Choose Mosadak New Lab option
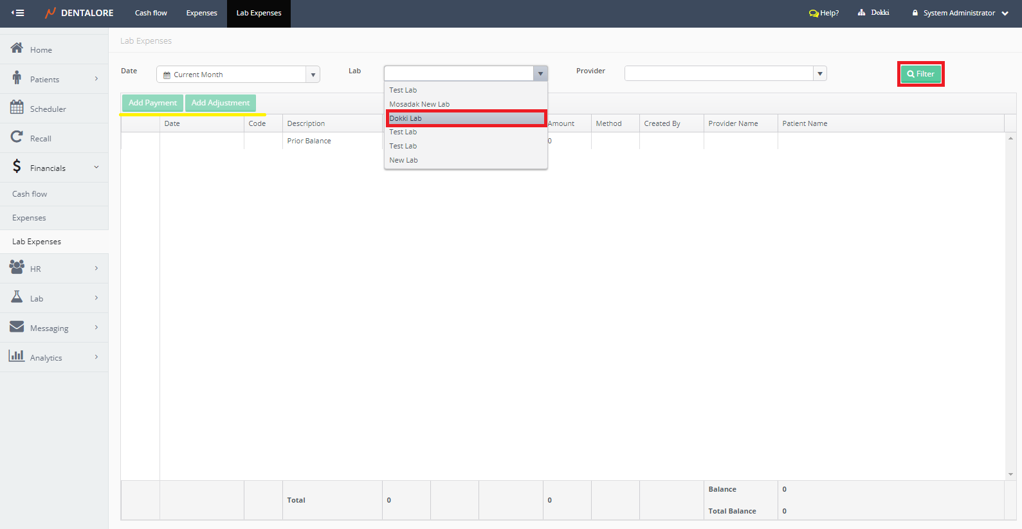This screenshot has height=529, width=1022. (419, 104)
